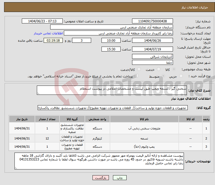
Task: Click the price validity date 1404/07/19
Action: 153,49
